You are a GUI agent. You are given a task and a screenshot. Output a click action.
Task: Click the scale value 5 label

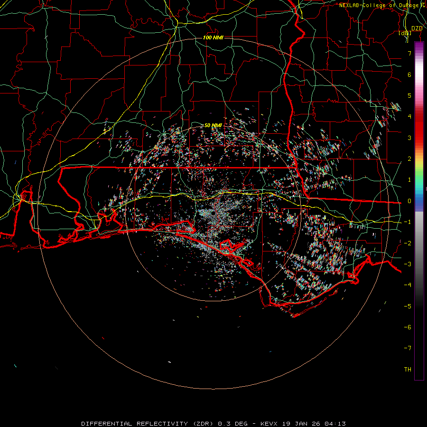pos(409,95)
